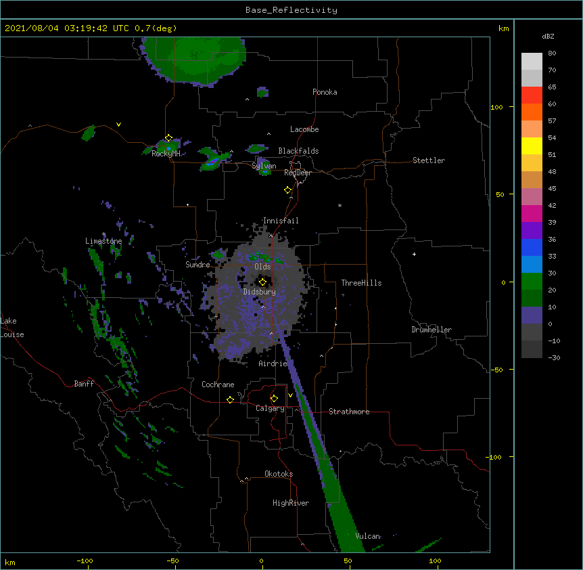Click the 80 value on the dBZ legend
Viewport: 583px width, 570px height.
552,53
